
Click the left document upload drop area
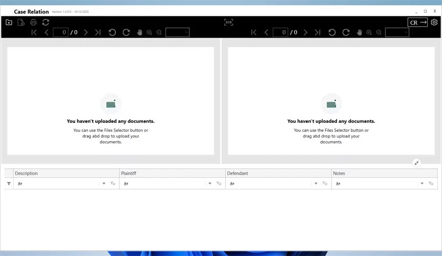(x=111, y=101)
